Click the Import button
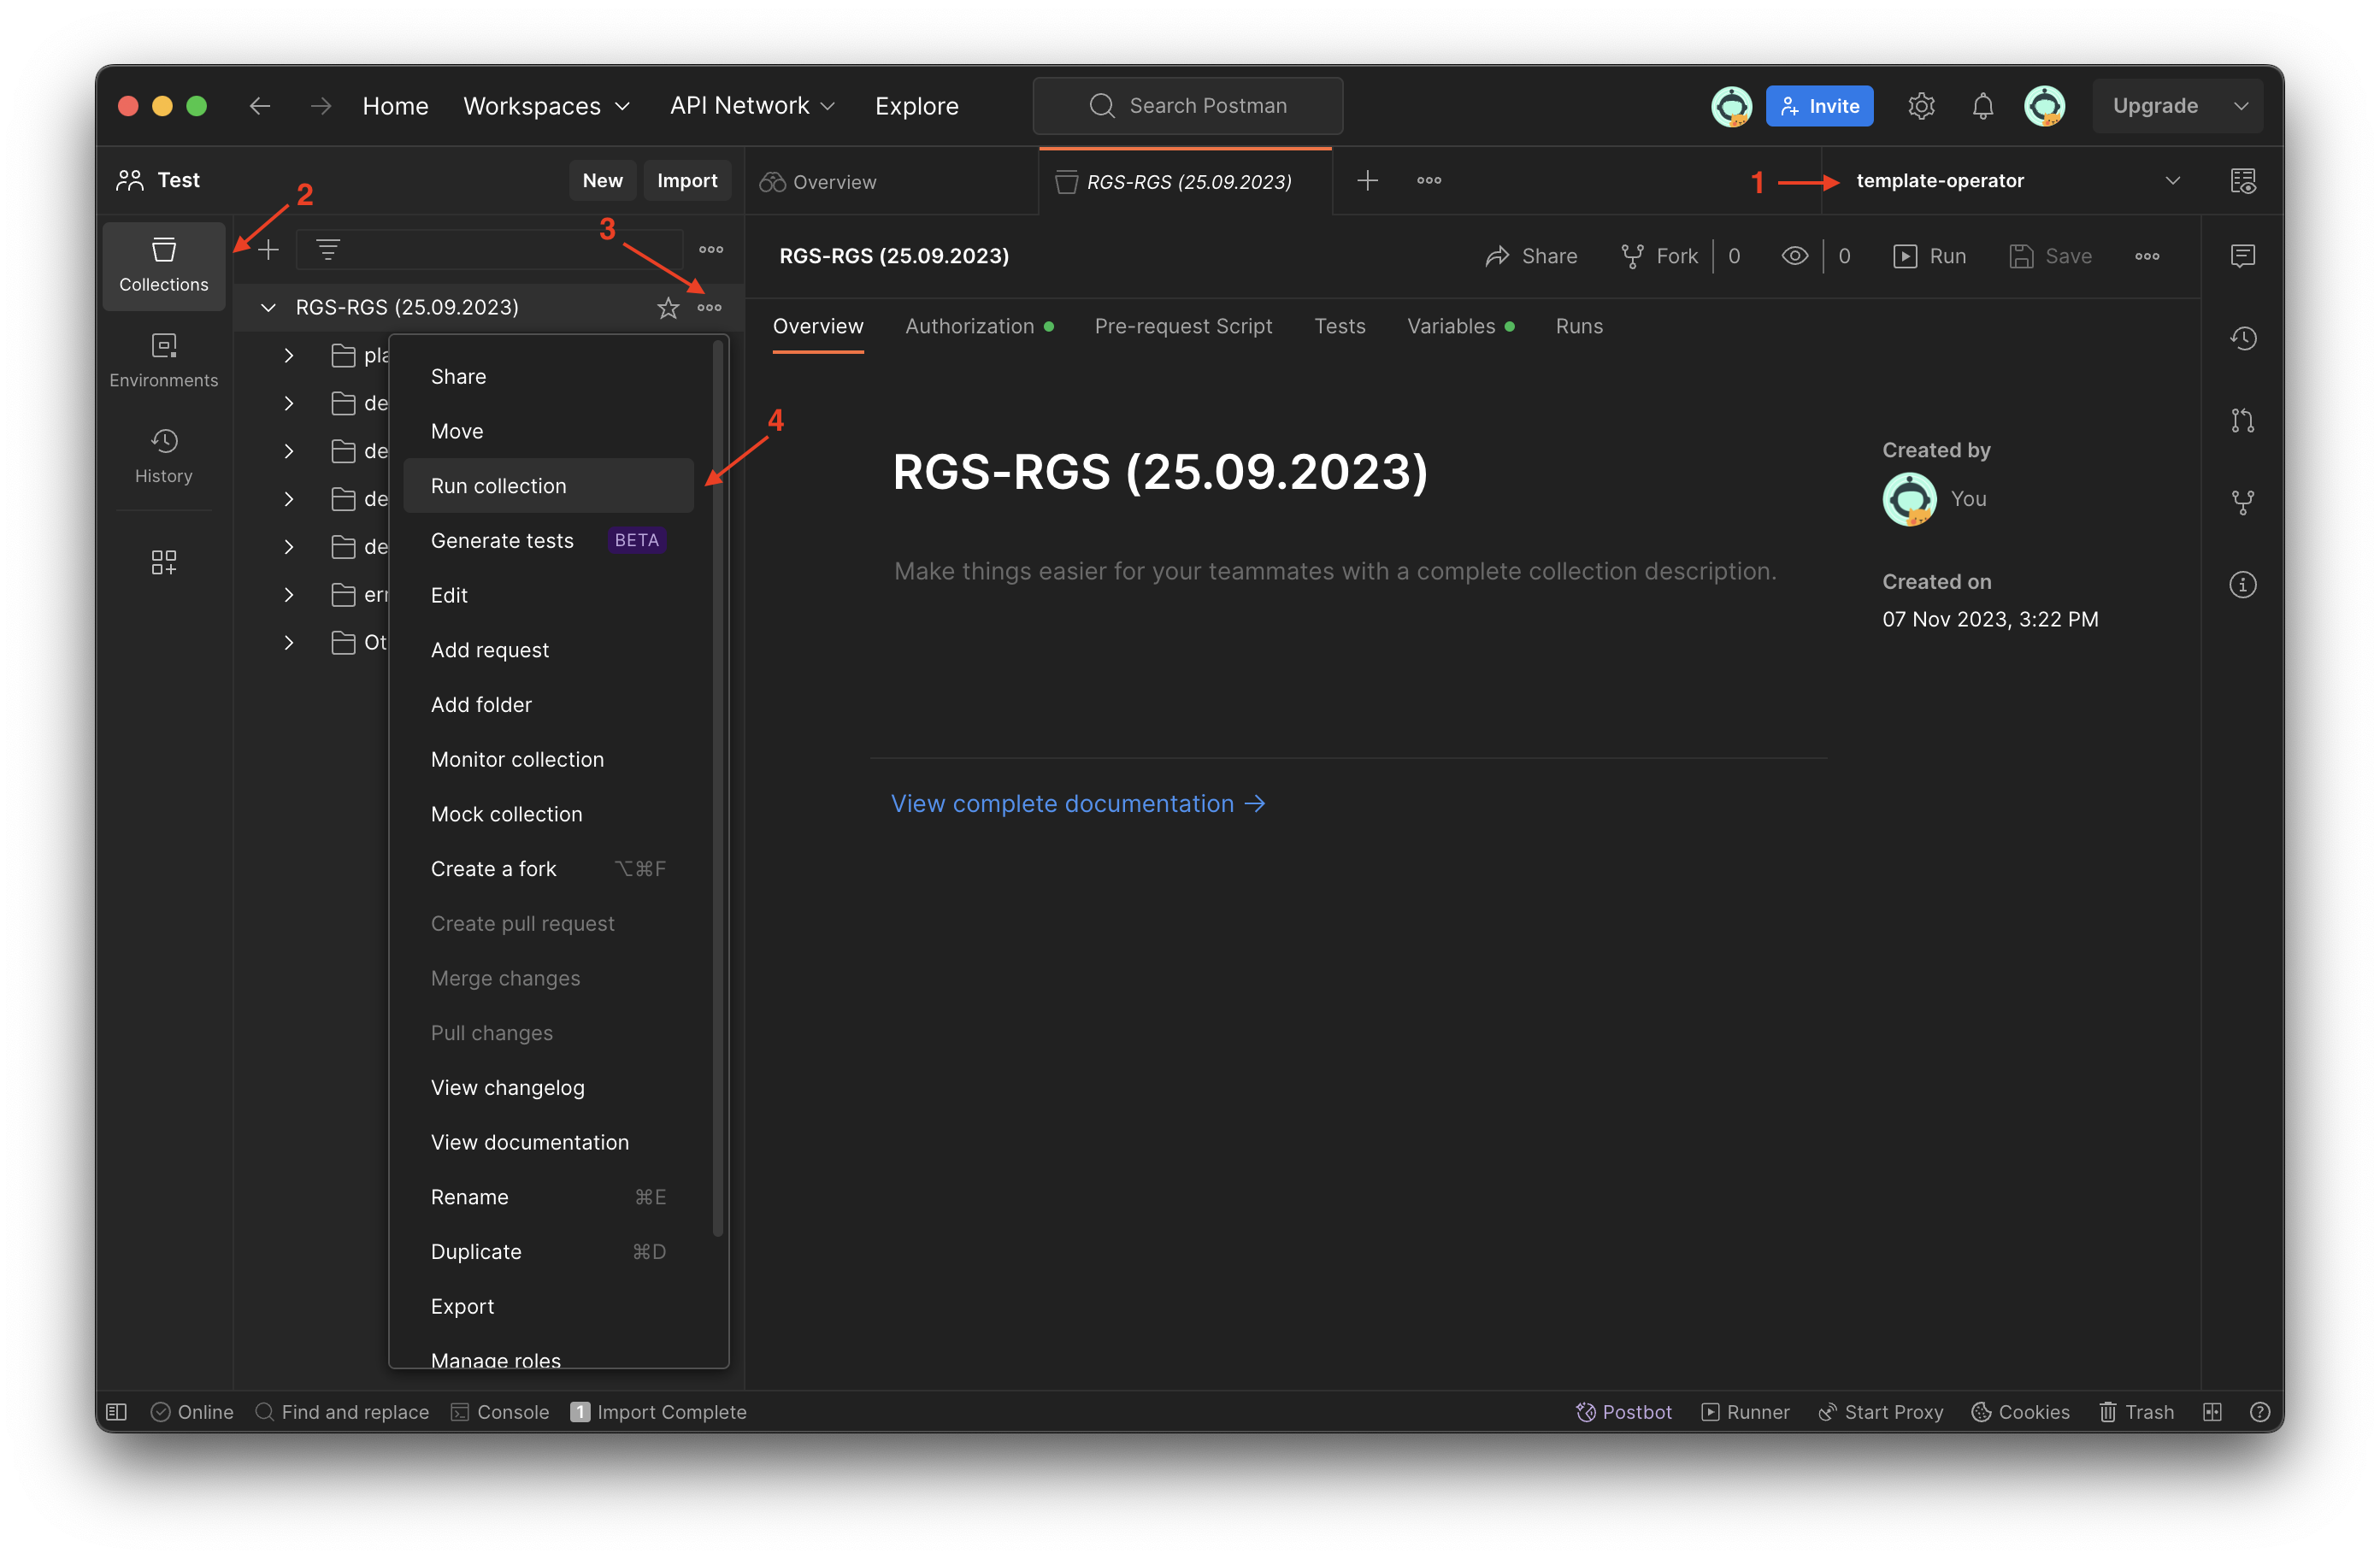 pyautogui.click(x=686, y=181)
